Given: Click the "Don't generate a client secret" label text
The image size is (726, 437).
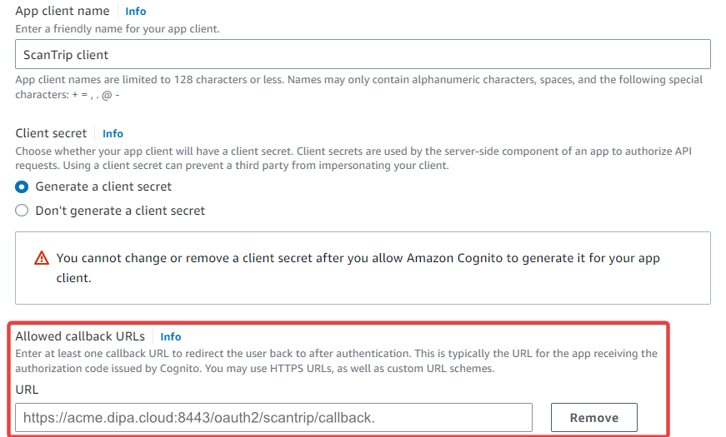Looking at the screenshot, I should [x=120, y=211].
